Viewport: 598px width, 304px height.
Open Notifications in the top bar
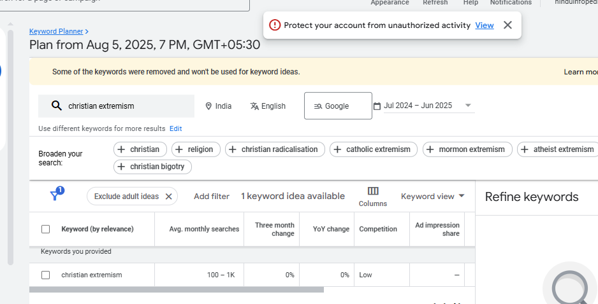(511, 3)
